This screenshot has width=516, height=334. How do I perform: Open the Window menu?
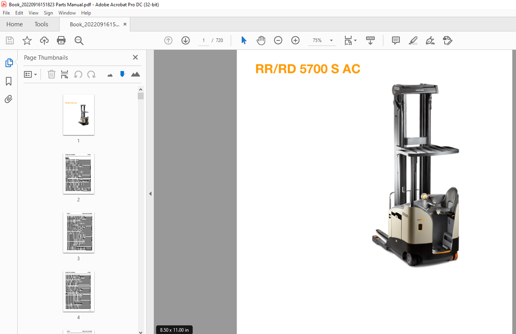pyautogui.click(x=67, y=13)
